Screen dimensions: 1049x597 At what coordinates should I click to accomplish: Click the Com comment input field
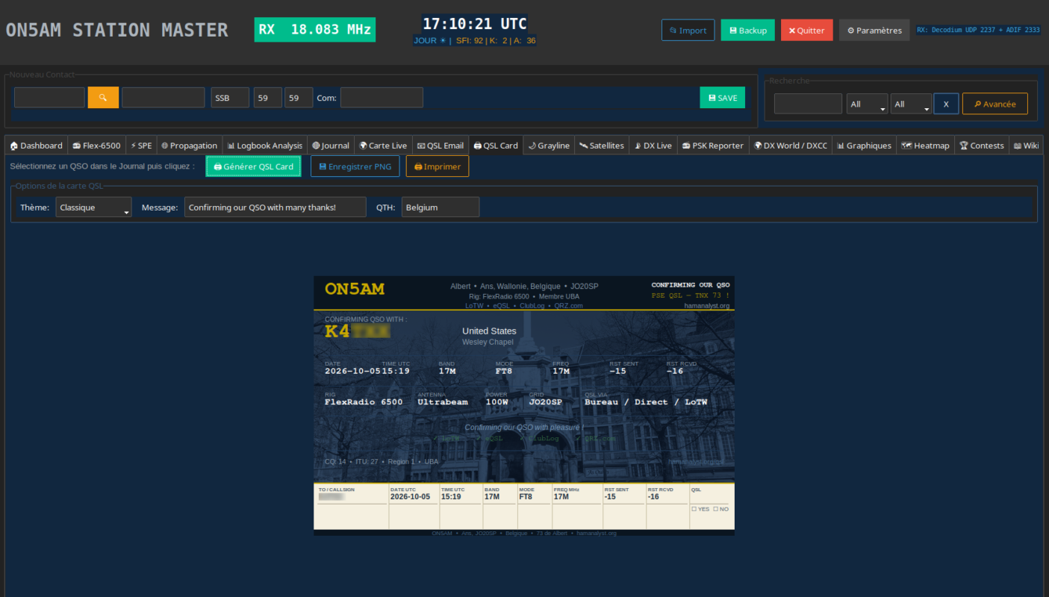pos(382,98)
